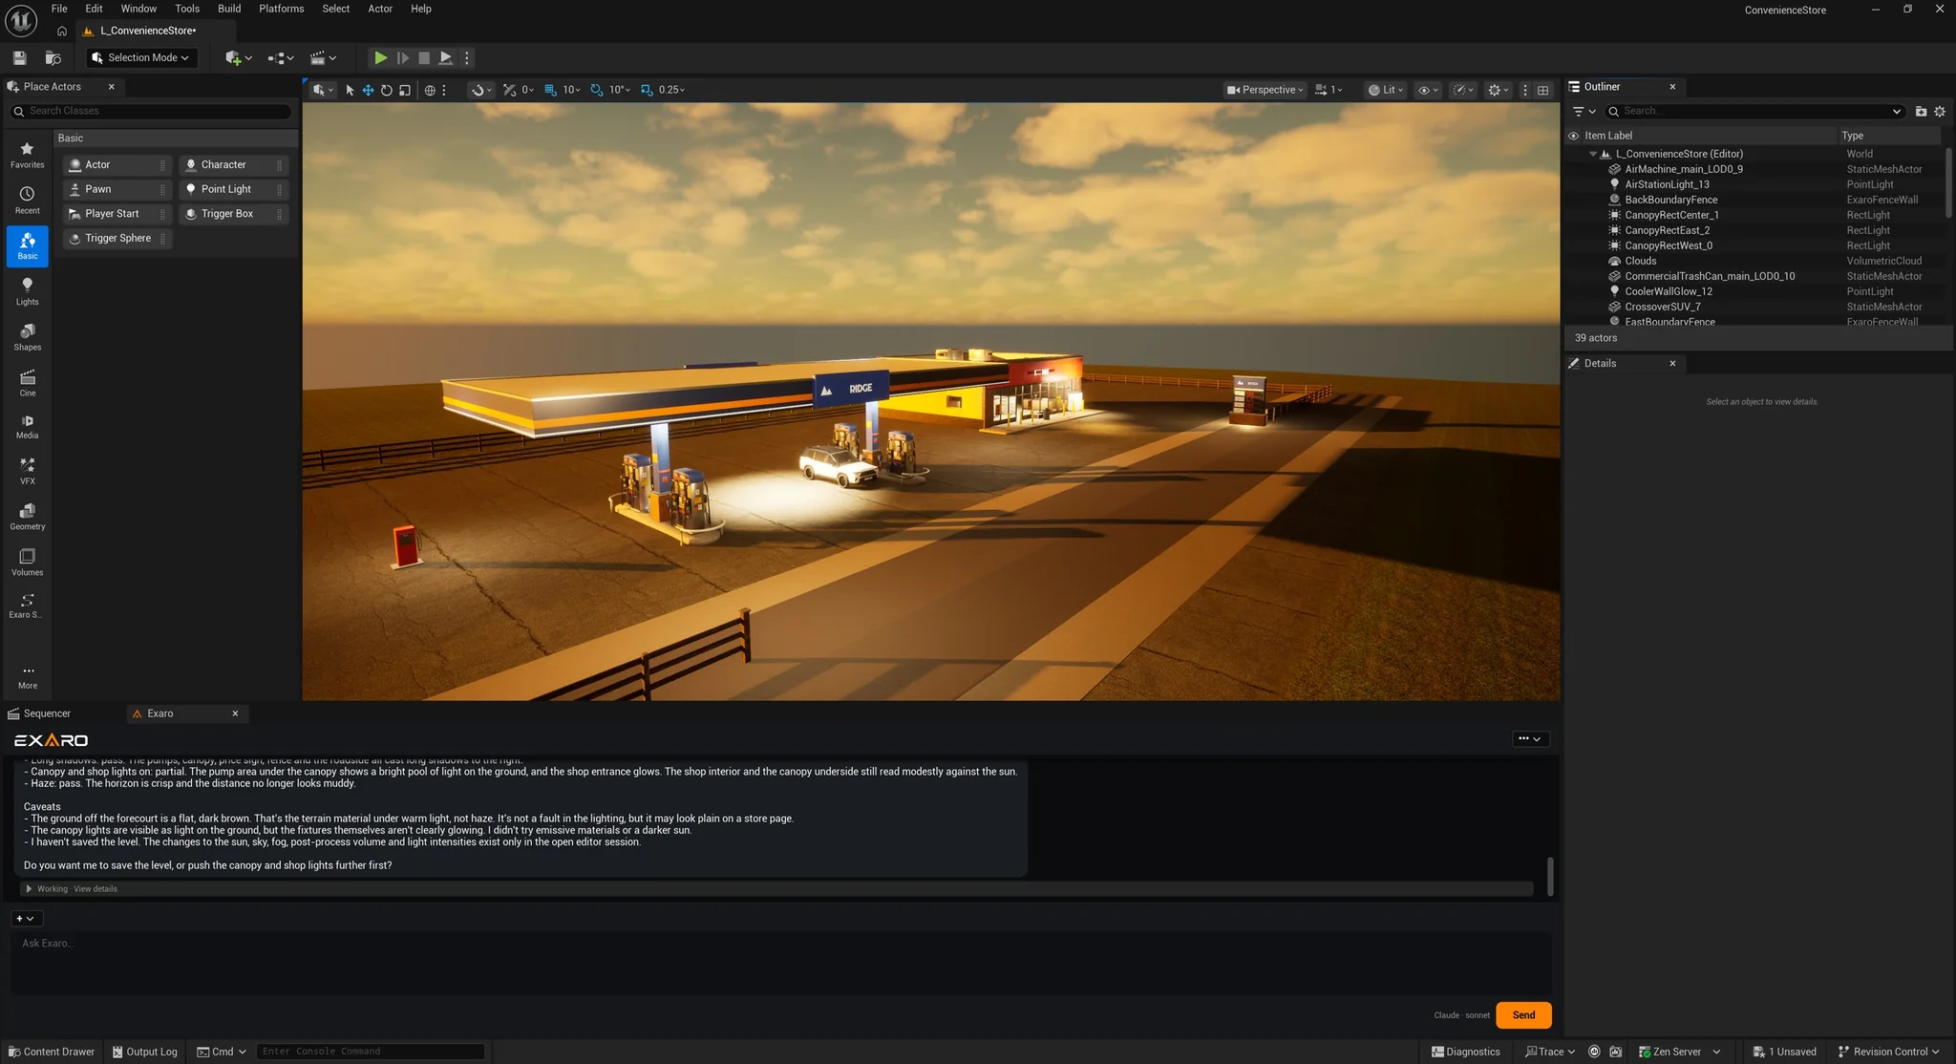The height and width of the screenshot is (1064, 1956).
Task: Open the Lights category in Place Actors
Action: click(27, 291)
